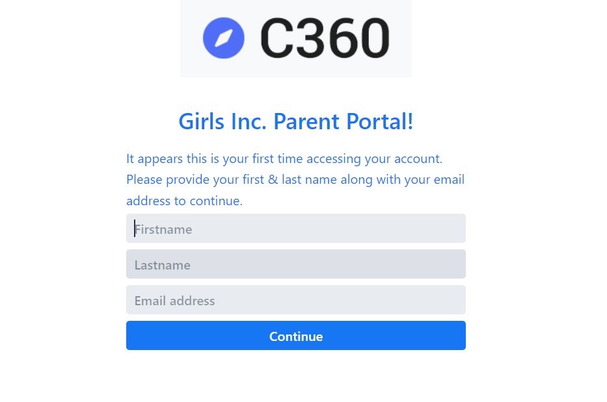Submit the form with the Continue button

point(296,336)
